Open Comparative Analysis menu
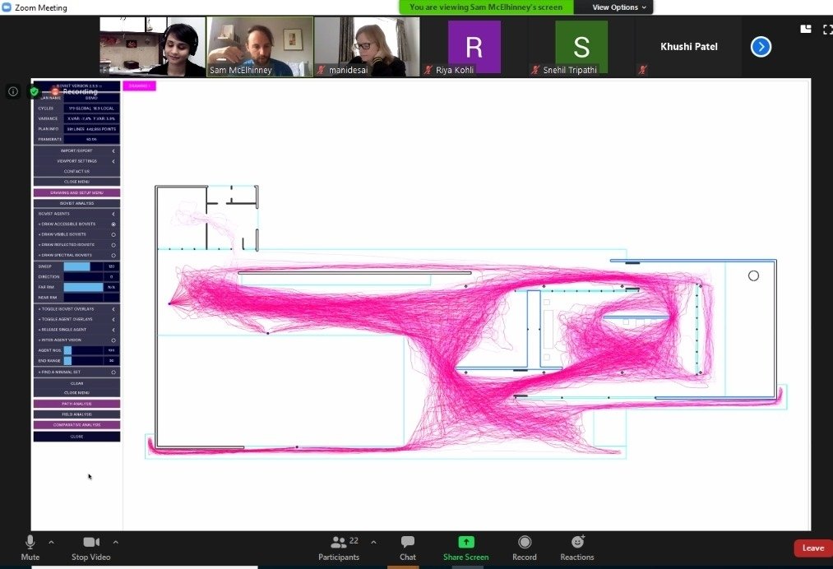Image resolution: width=833 pixels, height=569 pixels. click(x=76, y=425)
